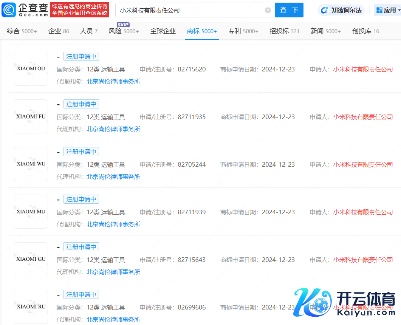Go to the 创投库 tab
Viewport: 401px width, 325px height.
pos(365,31)
